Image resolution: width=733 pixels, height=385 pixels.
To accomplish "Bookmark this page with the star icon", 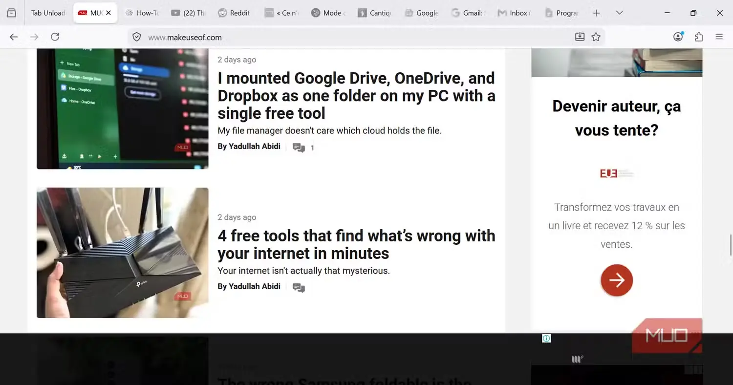I will coord(596,37).
